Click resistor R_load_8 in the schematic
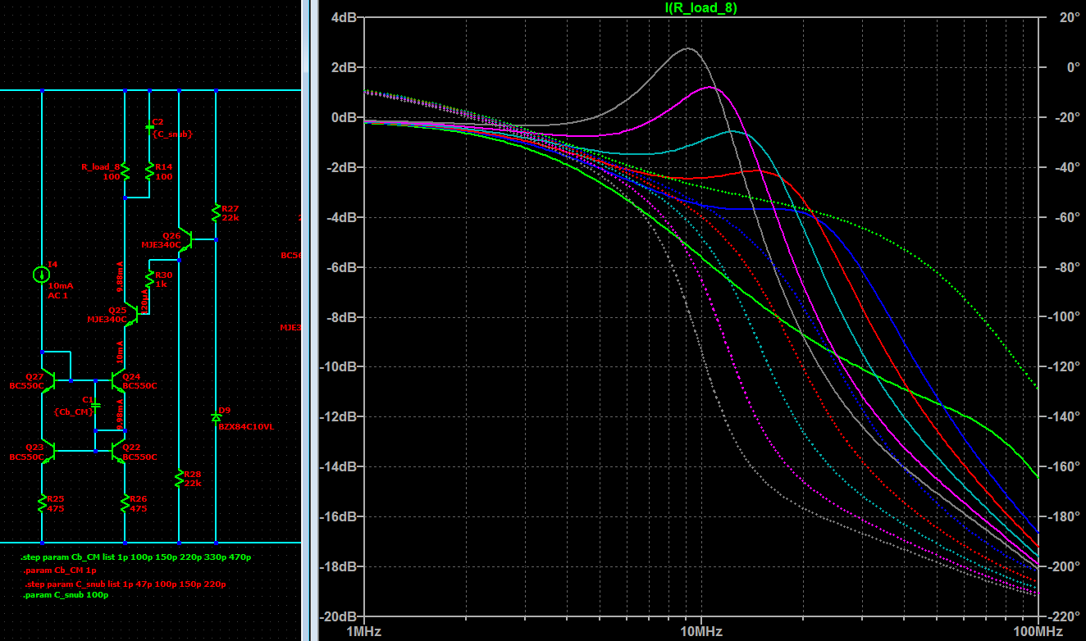Viewport: 1086px width, 641px height. (125, 171)
